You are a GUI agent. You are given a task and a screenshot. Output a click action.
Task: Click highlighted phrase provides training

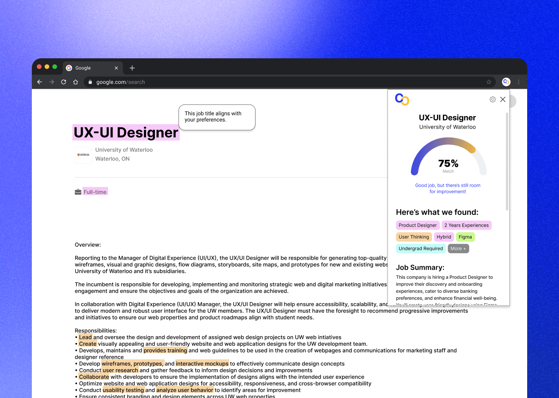[x=165, y=351]
